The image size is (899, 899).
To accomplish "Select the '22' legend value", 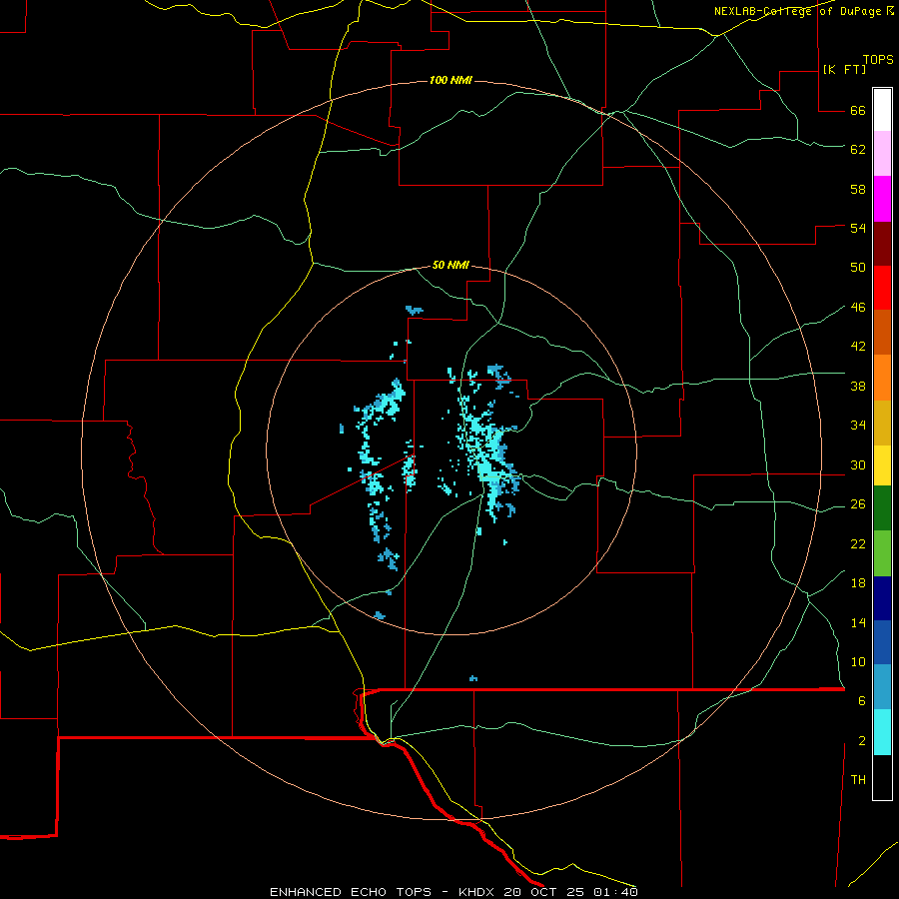I will coord(858,543).
